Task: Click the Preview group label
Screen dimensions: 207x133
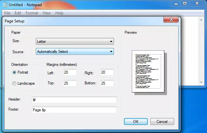Action: click(131, 32)
